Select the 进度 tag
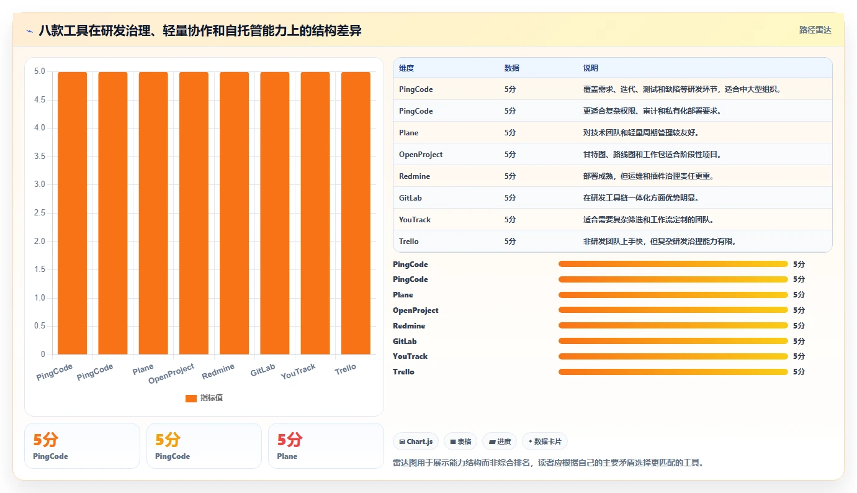This screenshot has height=493, width=857. [x=500, y=441]
